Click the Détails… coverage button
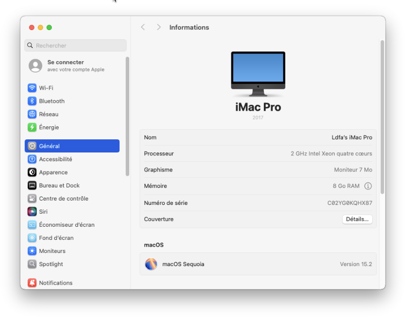This screenshot has width=413, height=320. point(357,219)
